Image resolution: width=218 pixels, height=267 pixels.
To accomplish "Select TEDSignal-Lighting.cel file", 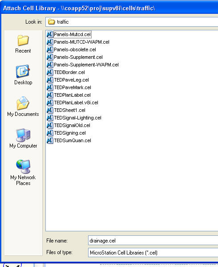I will [77, 118].
